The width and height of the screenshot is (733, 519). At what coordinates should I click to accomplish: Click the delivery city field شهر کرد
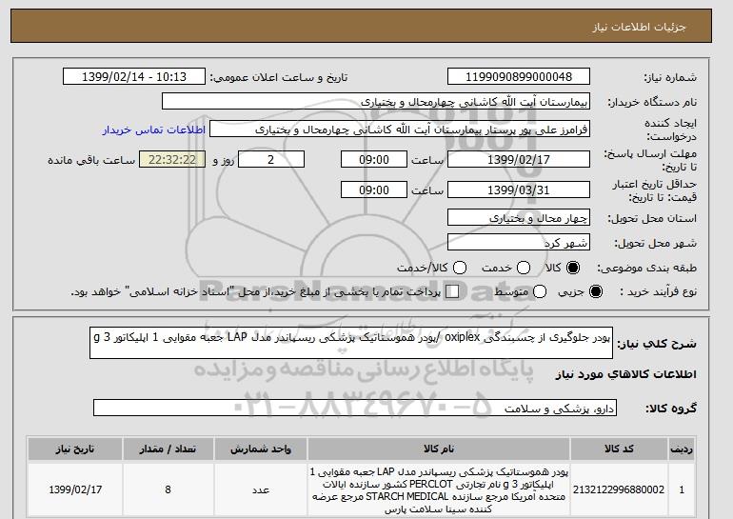519,243
